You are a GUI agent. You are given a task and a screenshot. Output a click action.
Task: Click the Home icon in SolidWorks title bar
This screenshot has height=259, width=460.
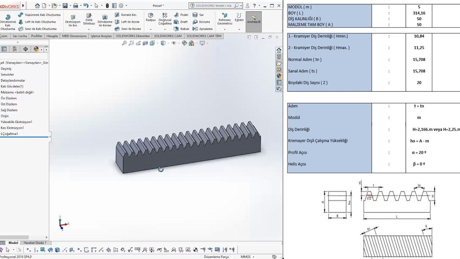click(37, 6)
